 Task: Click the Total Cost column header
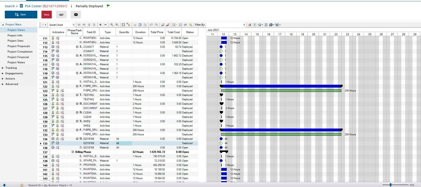(173, 32)
